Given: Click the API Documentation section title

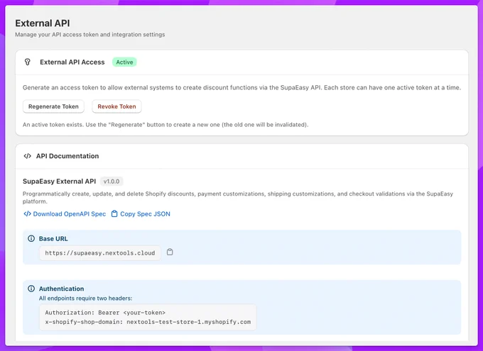Looking at the screenshot, I should click(67, 156).
